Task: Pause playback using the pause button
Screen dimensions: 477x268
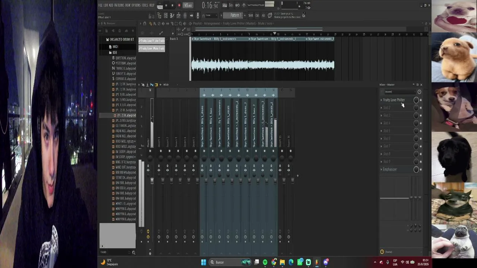Action: tap(166, 6)
